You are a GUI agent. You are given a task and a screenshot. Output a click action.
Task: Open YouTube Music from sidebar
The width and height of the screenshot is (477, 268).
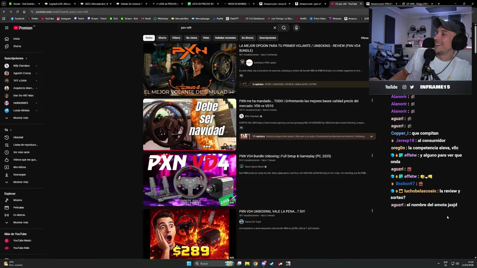[22, 240]
